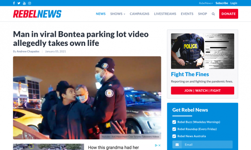
Task: Open the Shop page
Action: click(x=203, y=14)
